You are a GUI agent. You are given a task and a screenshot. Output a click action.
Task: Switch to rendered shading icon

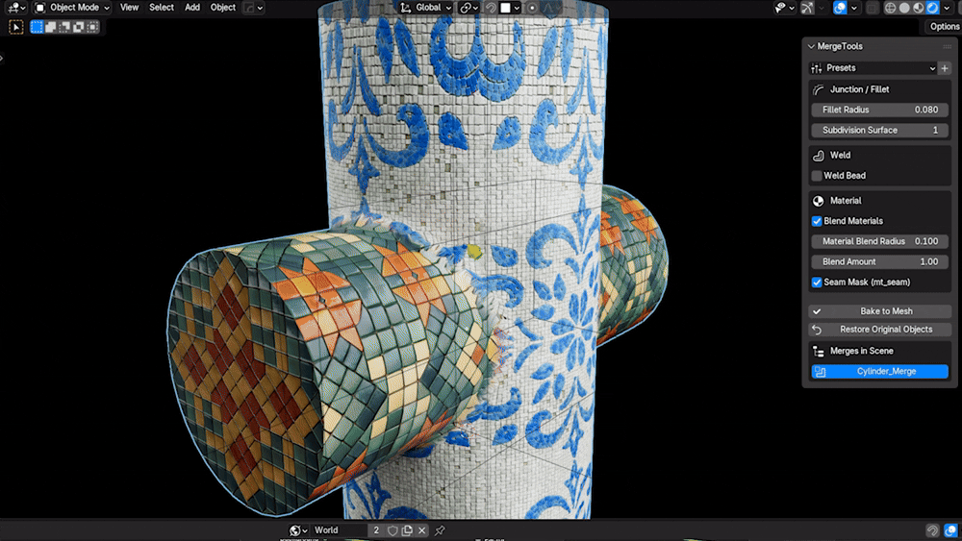click(932, 8)
